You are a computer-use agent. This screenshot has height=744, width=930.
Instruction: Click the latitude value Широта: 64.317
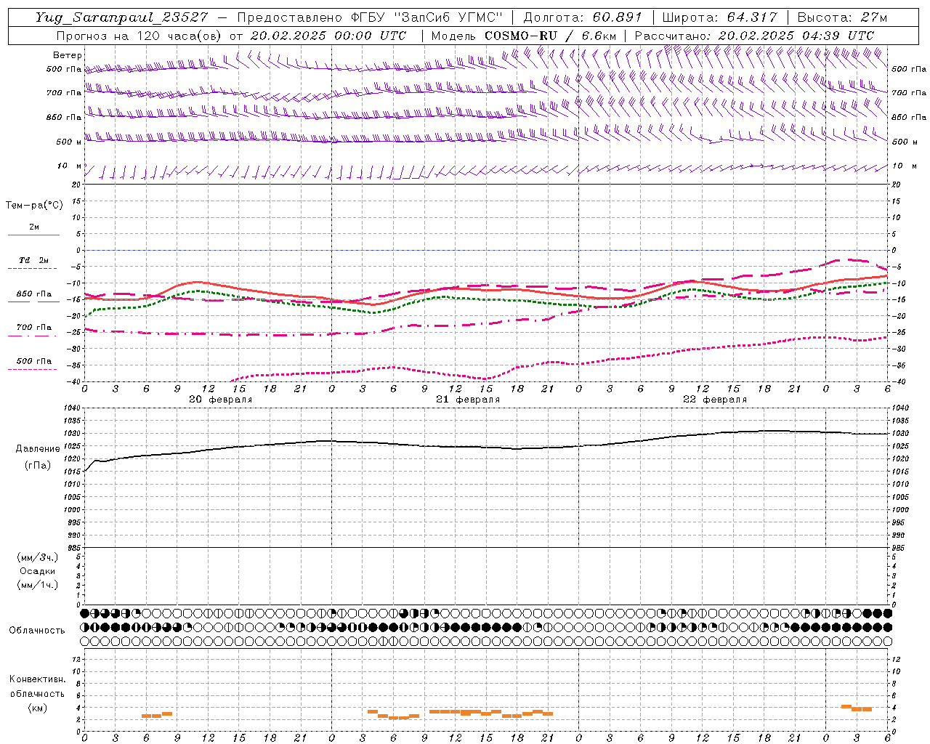(720, 17)
